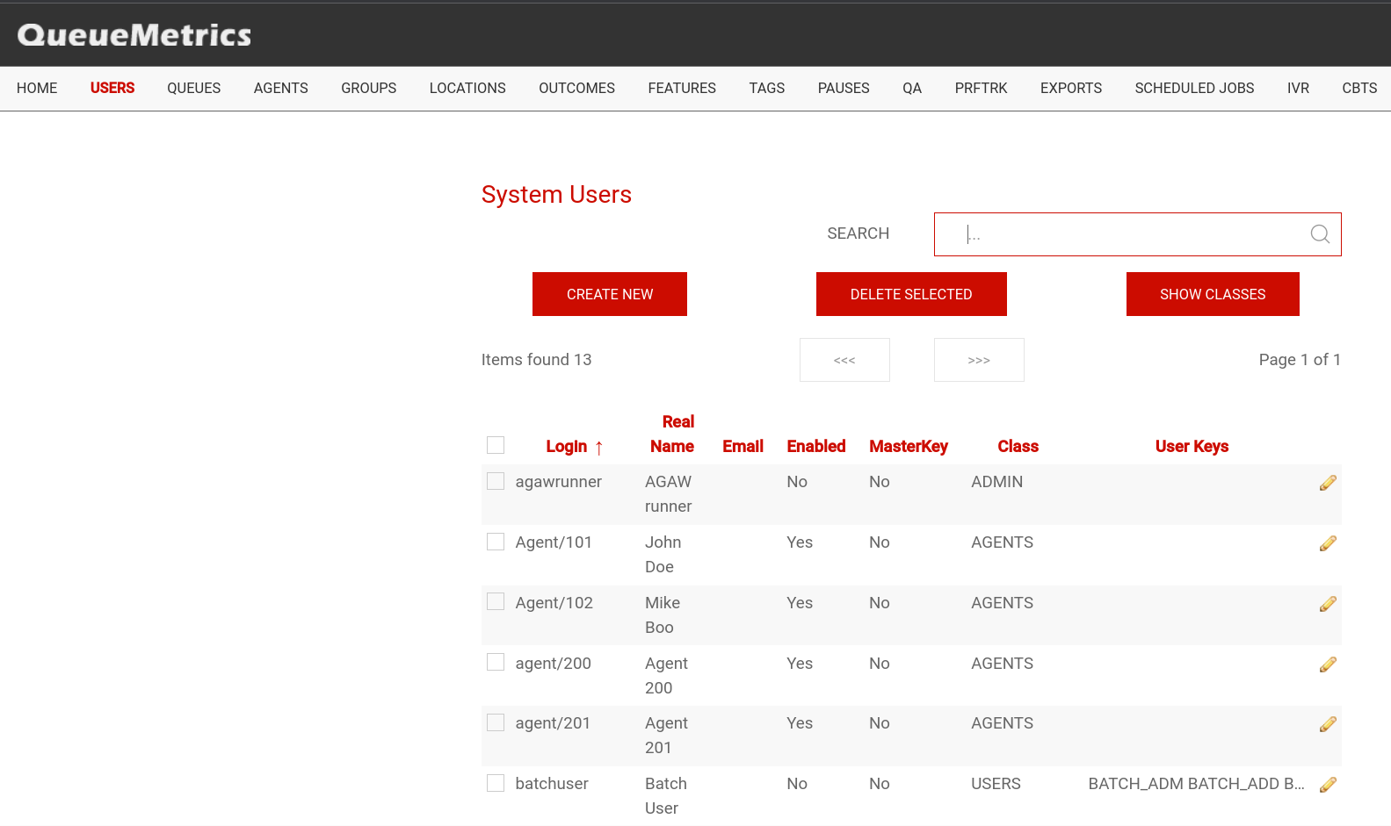
Task: Click the agent/201 login text
Action: coord(553,723)
